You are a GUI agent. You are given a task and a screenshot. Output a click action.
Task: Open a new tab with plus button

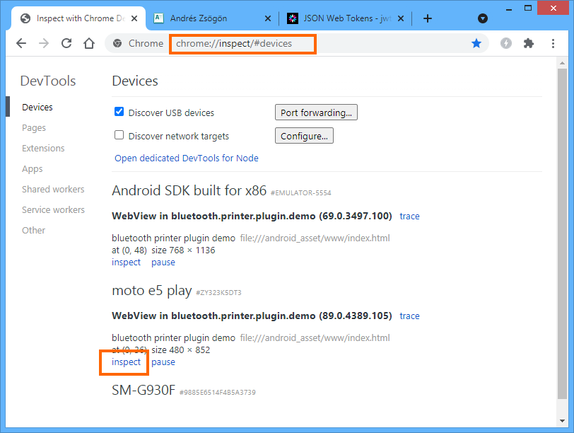427,18
